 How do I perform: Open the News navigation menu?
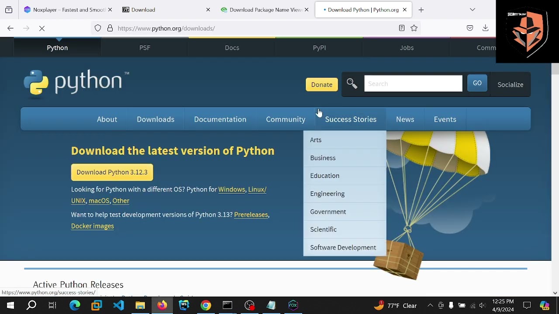tap(405, 119)
